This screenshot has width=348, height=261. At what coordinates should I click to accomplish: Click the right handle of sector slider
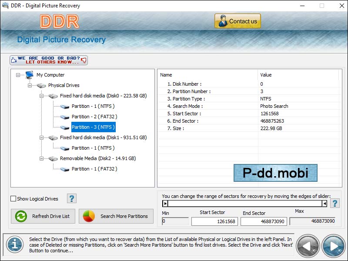pos(325,204)
